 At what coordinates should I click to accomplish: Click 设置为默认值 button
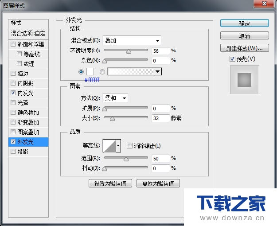click(x=110, y=183)
